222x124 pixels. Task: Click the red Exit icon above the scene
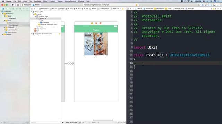[x=100, y=23]
